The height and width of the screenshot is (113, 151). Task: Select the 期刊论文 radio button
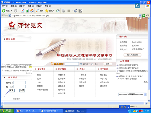[x=81, y=64]
